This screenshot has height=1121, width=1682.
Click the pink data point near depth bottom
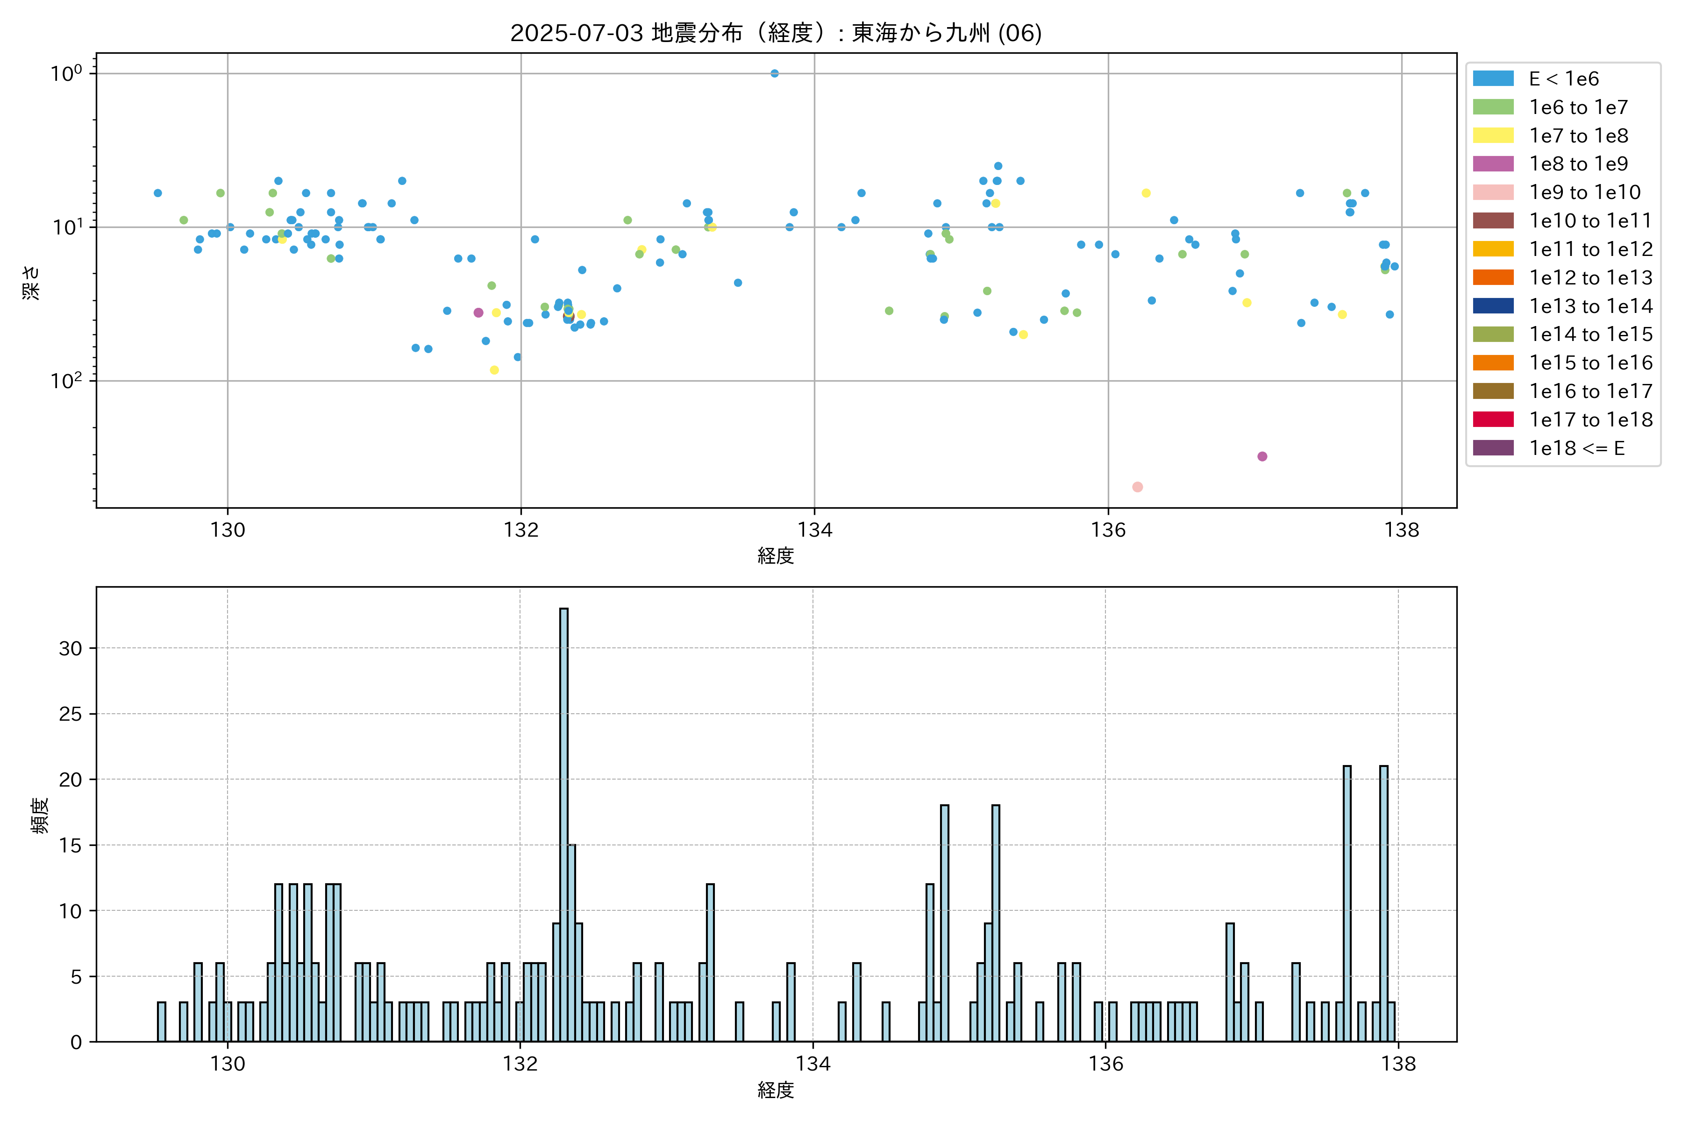point(1137,487)
